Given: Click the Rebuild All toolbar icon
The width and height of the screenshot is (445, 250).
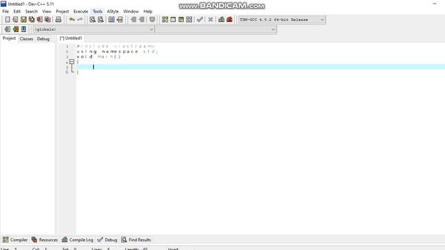Looking at the screenshot, I should [189, 19].
